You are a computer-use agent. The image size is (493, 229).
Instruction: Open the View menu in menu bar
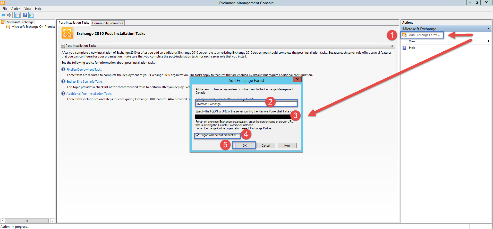click(x=28, y=9)
